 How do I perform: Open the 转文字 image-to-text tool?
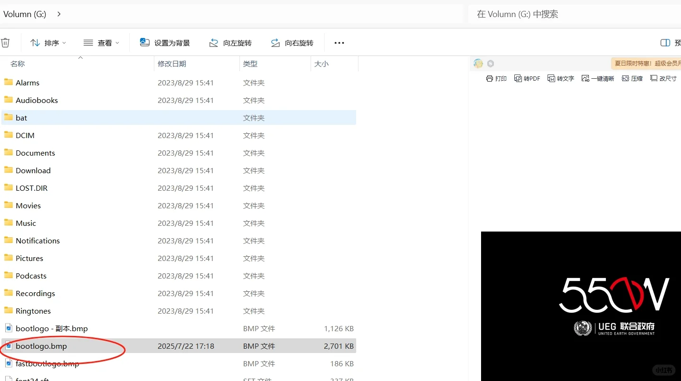pos(560,78)
